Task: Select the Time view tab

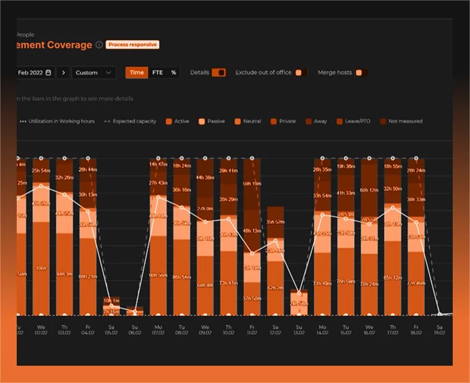Action: click(137, 72)
